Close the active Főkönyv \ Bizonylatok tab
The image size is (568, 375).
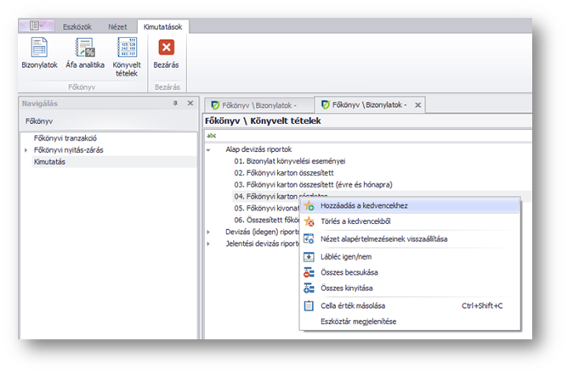click(417, 105)
